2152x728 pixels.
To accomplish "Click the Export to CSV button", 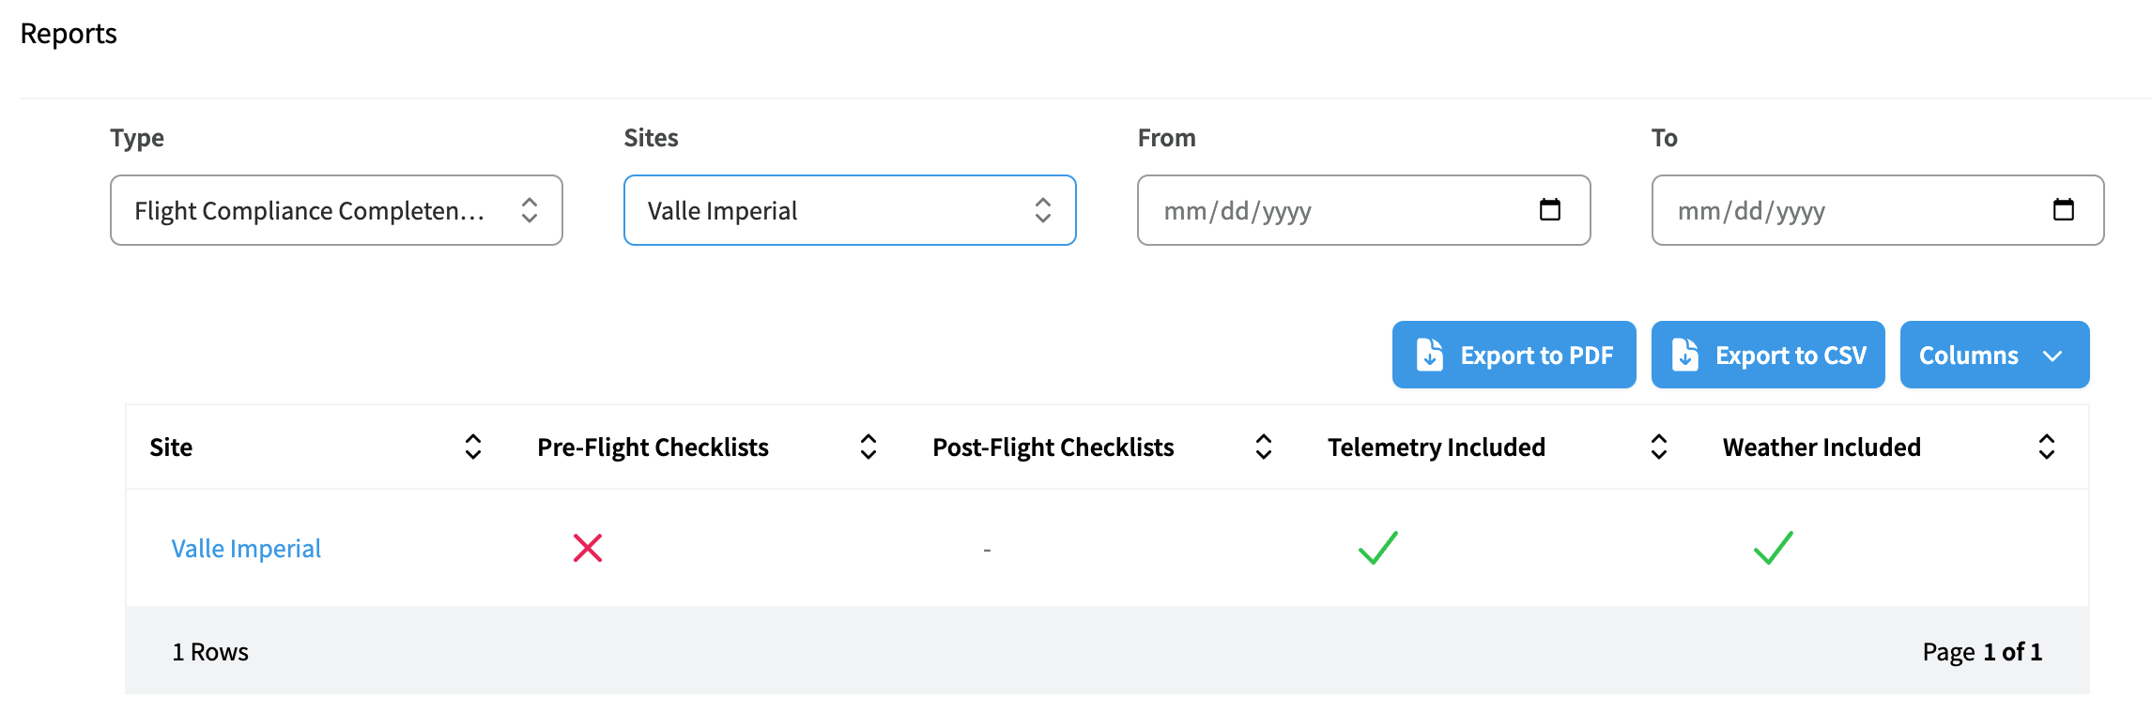I will 1768,355.
